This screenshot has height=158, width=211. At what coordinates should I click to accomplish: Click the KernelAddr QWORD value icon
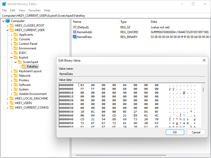(x=75, y=32)
